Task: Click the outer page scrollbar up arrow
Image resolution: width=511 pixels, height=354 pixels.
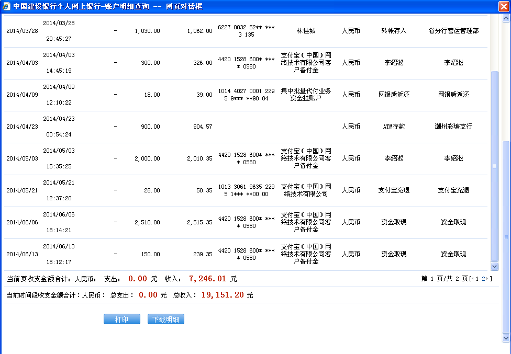Action: pyautogui.click(x=506, y=19)
